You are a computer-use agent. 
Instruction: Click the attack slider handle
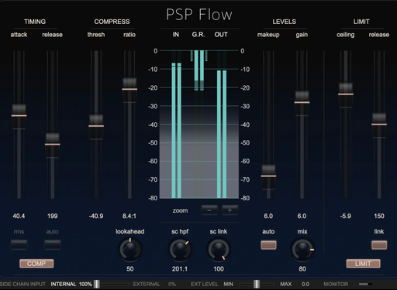pos(19,116)
